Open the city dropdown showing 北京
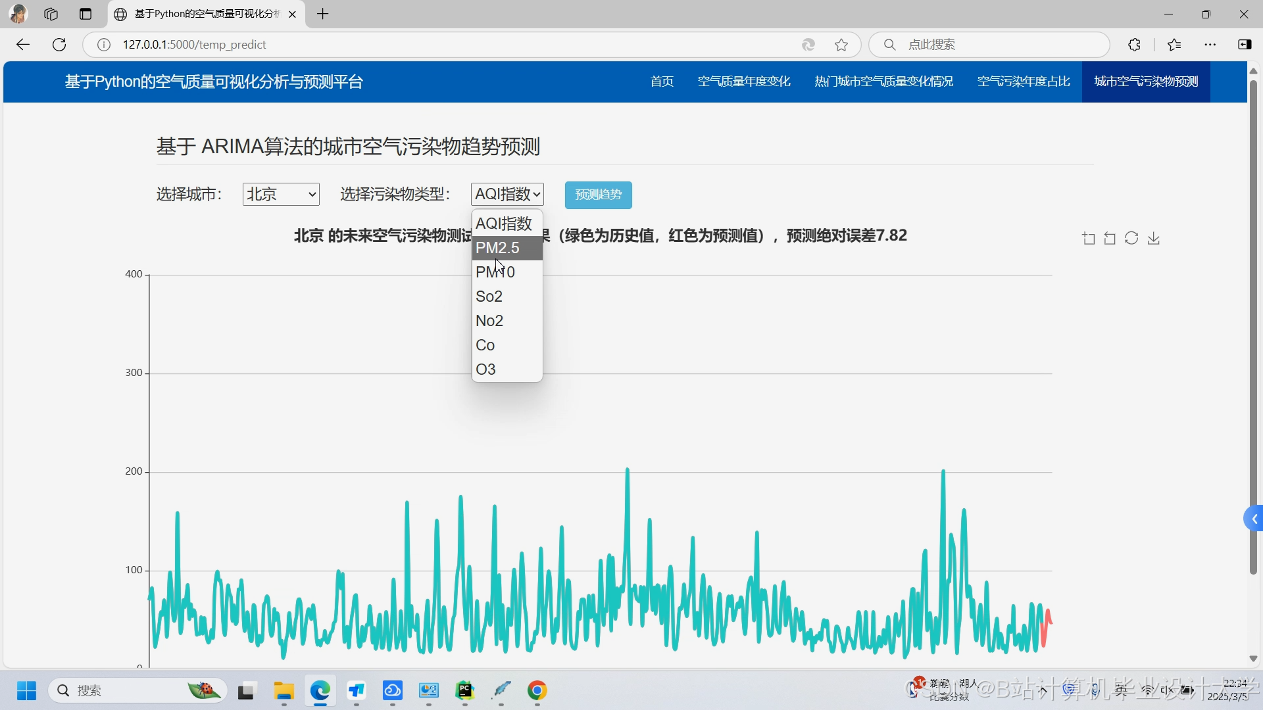Screen dimensions: 1263x710 281,195
